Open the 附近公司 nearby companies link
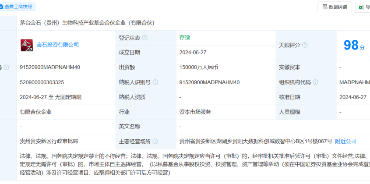 [x=345, y=141]
